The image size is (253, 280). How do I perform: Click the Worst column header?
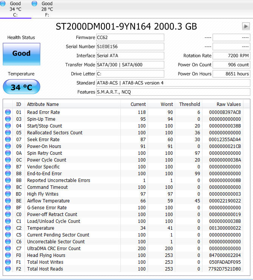pyautogui.click(x=161, y=104)
